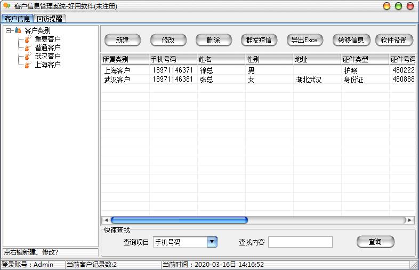Click the gender cell 女
The image size is (419, 270).
tap(251, 80)
